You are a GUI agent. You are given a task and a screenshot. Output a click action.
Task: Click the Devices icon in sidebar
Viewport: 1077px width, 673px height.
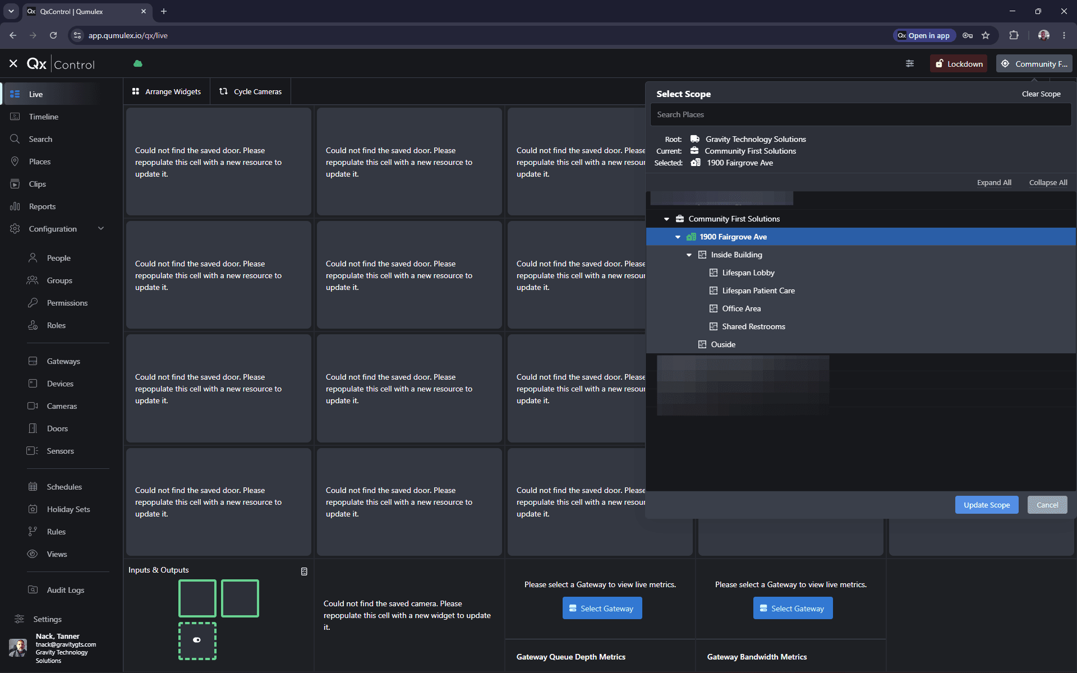(x=33, y=384)
